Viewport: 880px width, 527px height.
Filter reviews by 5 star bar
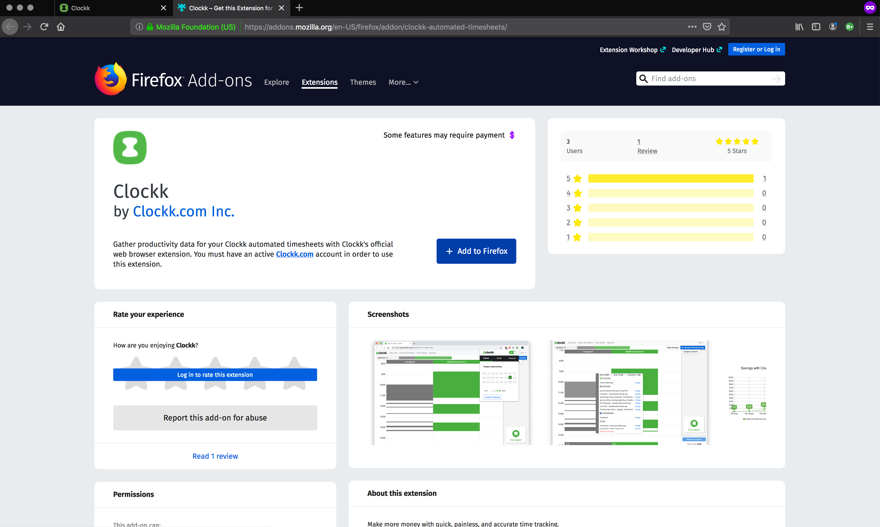(671, 178)
